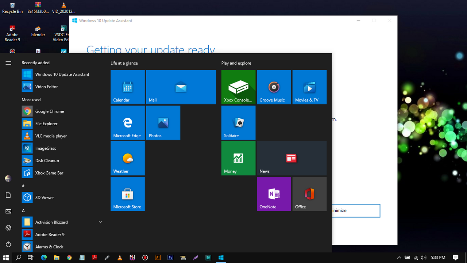
Task: Launch File Explorer from Most used list
Action: click(x=62, y=124)
